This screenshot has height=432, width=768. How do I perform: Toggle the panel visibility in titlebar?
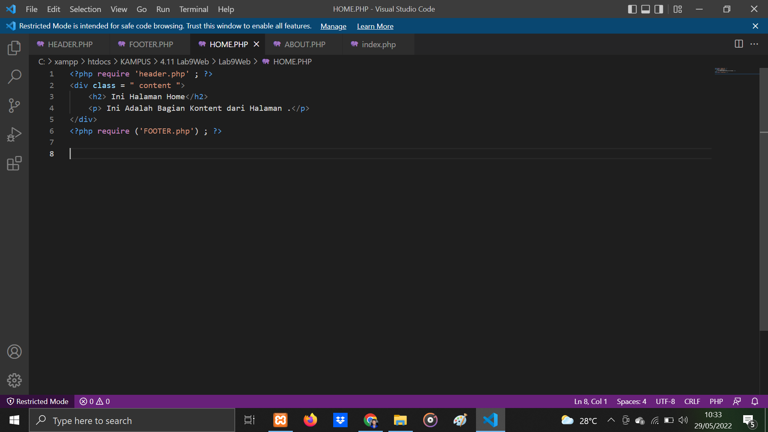pos(645,9)
